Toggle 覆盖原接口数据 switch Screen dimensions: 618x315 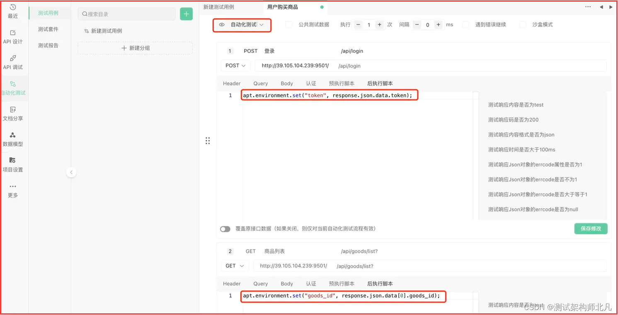pyautogui.click(x=225, y=229)
